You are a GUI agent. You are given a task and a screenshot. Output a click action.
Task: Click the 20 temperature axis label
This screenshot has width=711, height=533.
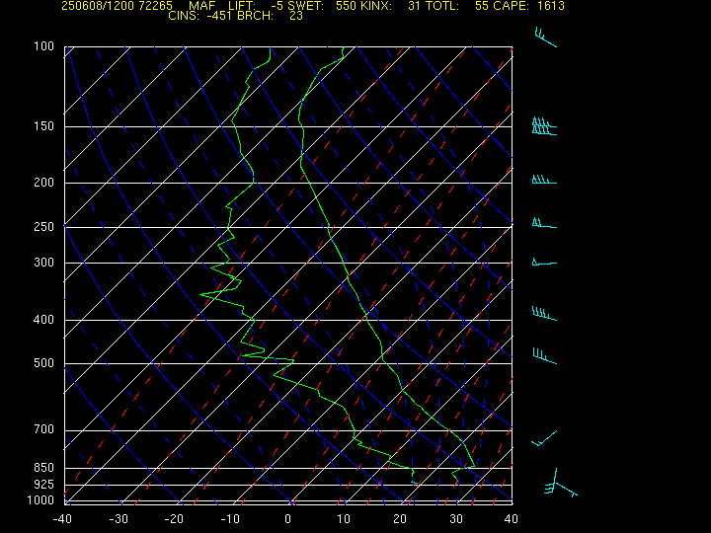pos(400,519)
